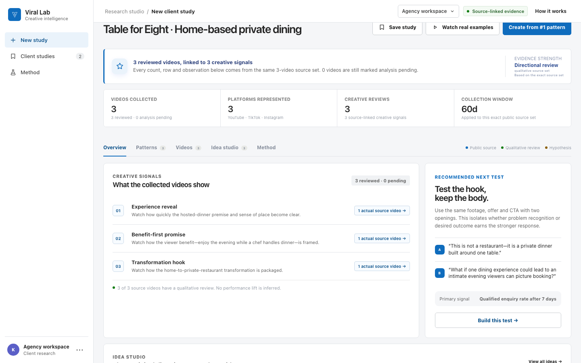Click the play icon in Watch real examples
The width and height of the screenshot is (581, 363).
click(435, 27)
